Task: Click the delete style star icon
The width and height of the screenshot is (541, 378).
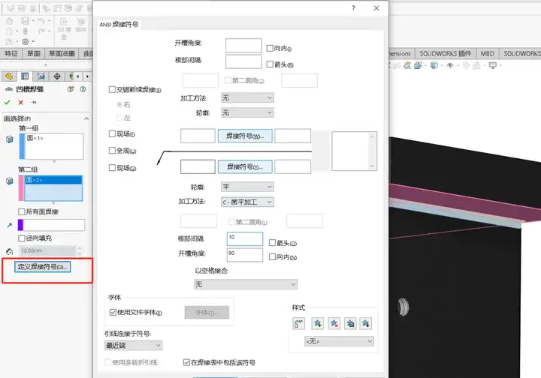Action: (x=332, y=323)
